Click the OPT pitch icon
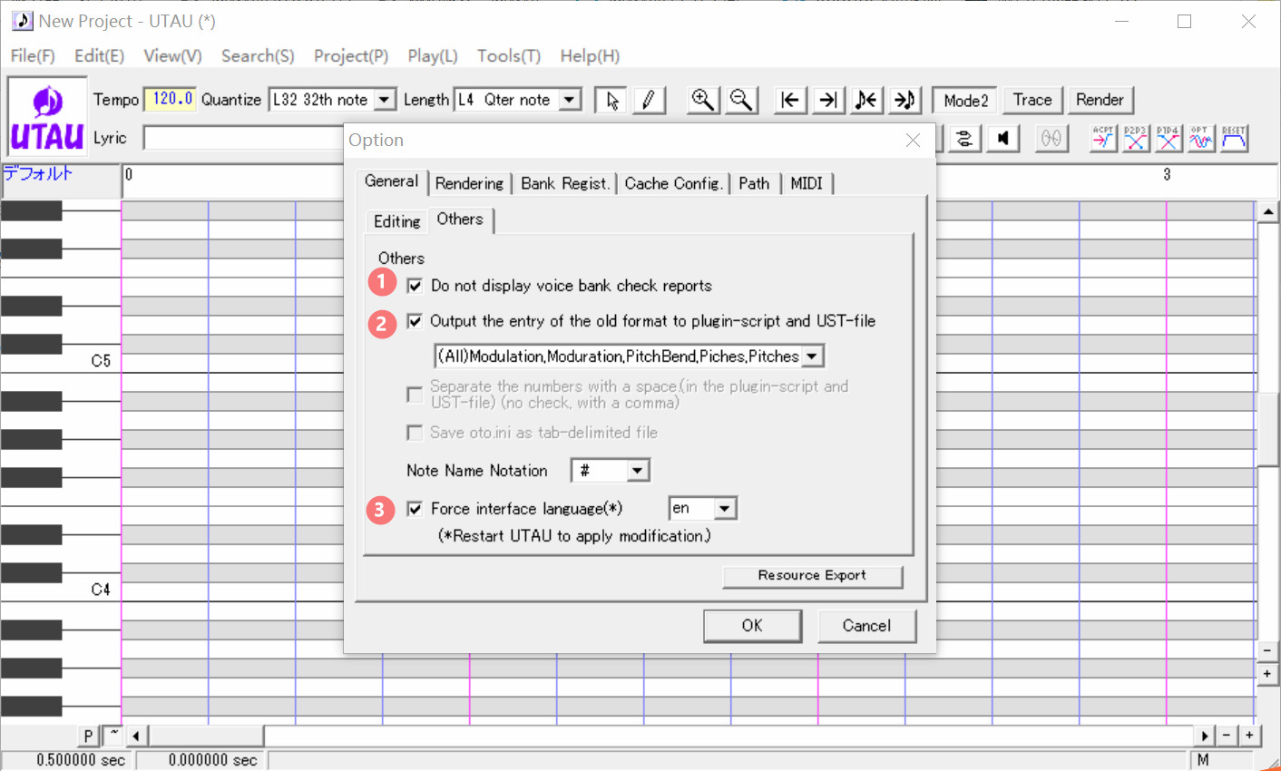1281x771 pixels. coord(1201,138)
